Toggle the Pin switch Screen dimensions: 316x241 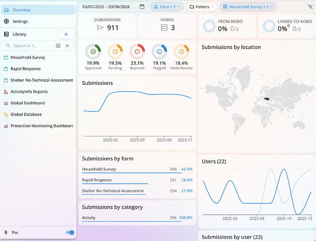point(70,233)
